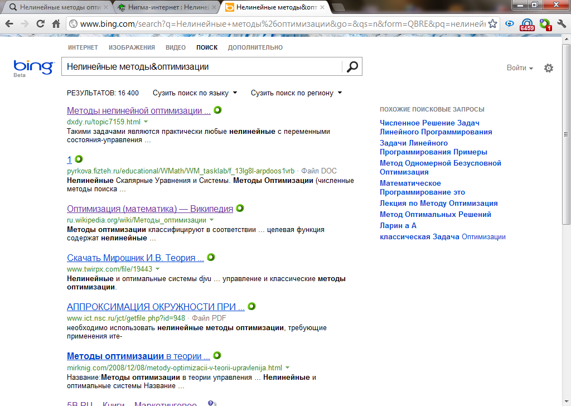Click the РЕЗУЛЬТАТОВ: 16 400 count text
The height and width of the screenshot is (406, 571).
[x=103, y=93]
